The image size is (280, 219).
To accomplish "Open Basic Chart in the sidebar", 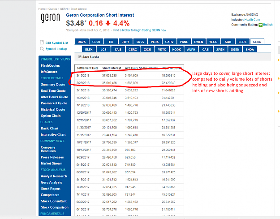I will point(49,129).
